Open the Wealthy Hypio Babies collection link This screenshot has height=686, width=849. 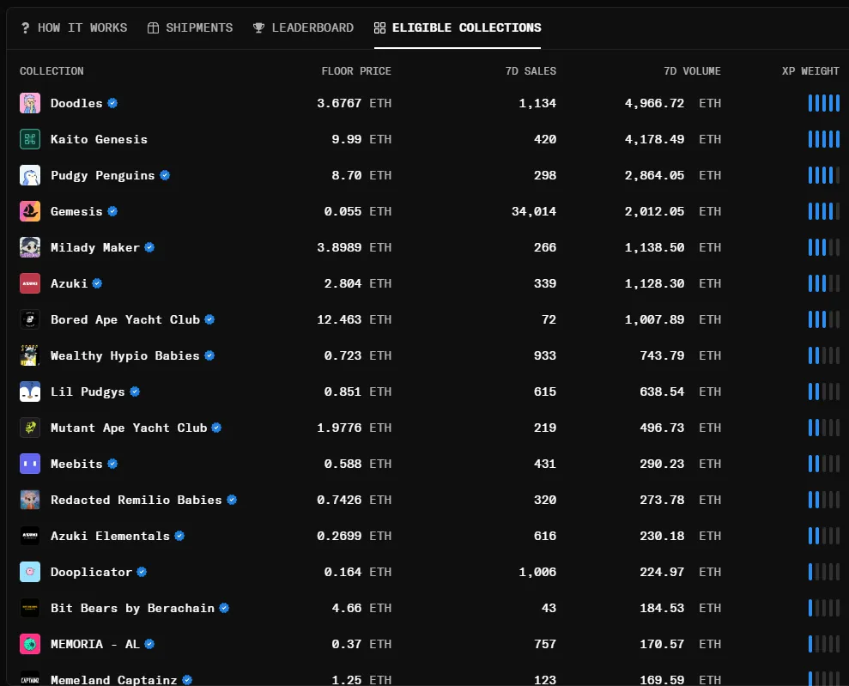click(124, 355)
